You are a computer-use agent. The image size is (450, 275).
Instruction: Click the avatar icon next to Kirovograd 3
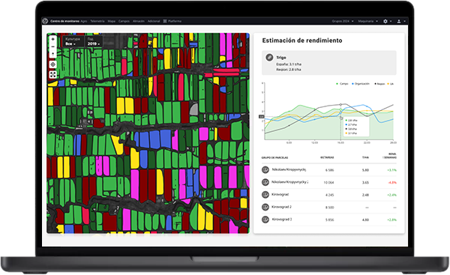(x=265, y=220)
